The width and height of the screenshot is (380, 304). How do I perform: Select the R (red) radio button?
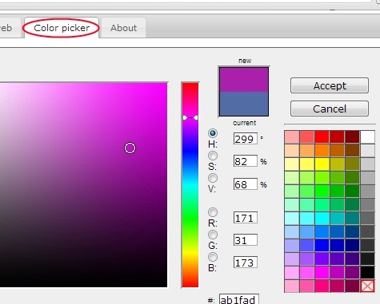click(213, 212)
